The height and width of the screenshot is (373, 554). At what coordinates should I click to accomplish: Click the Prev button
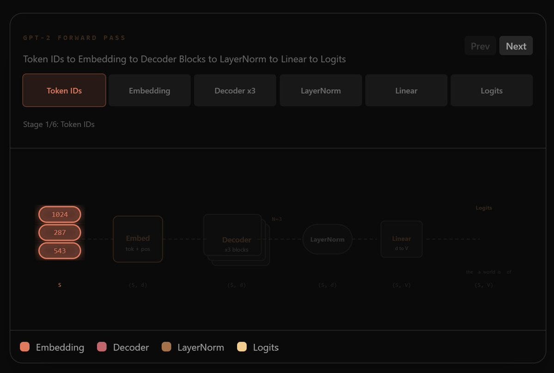480,46
